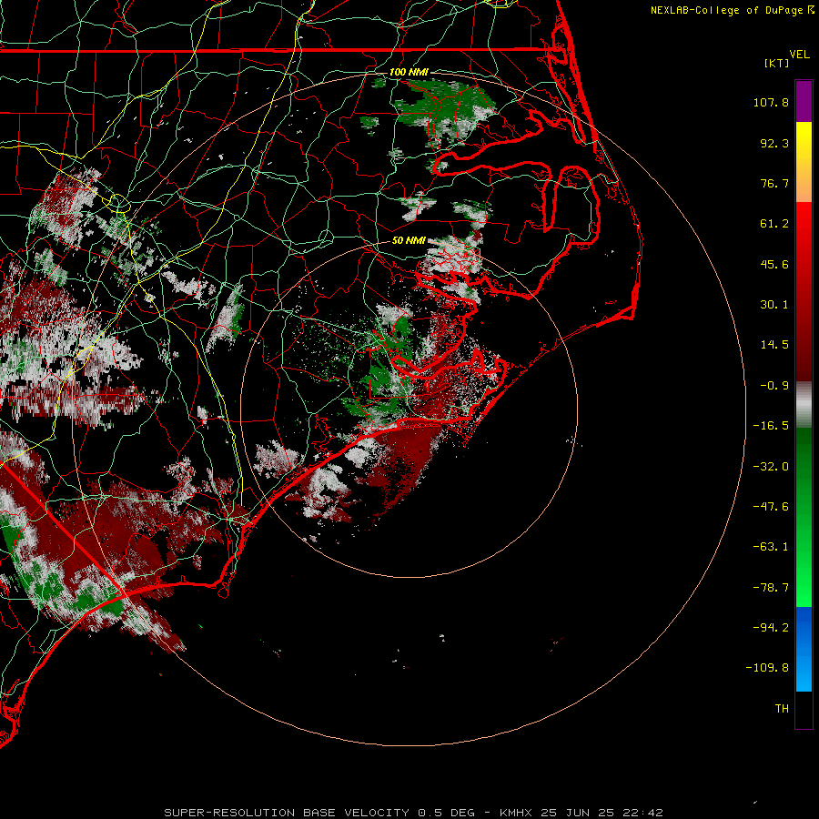This screenshot has width=819, height=819.
Task: Click the VEL legend heading
Action: pyautogui.click(x=799, y=55)
